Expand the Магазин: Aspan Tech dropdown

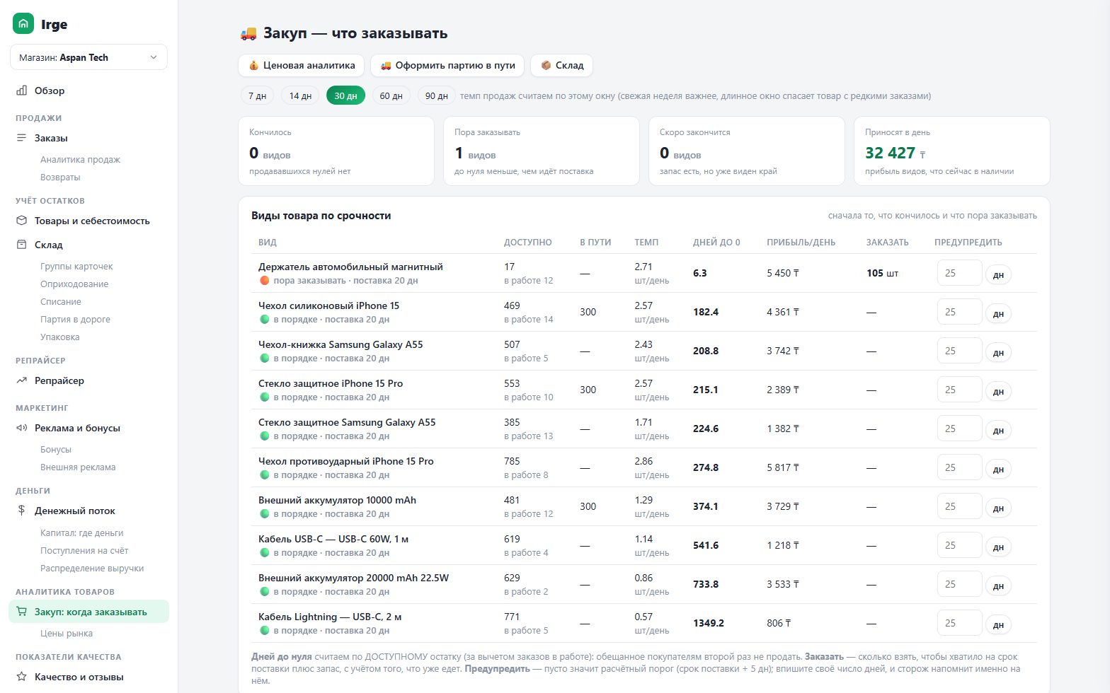pos(88,57)
